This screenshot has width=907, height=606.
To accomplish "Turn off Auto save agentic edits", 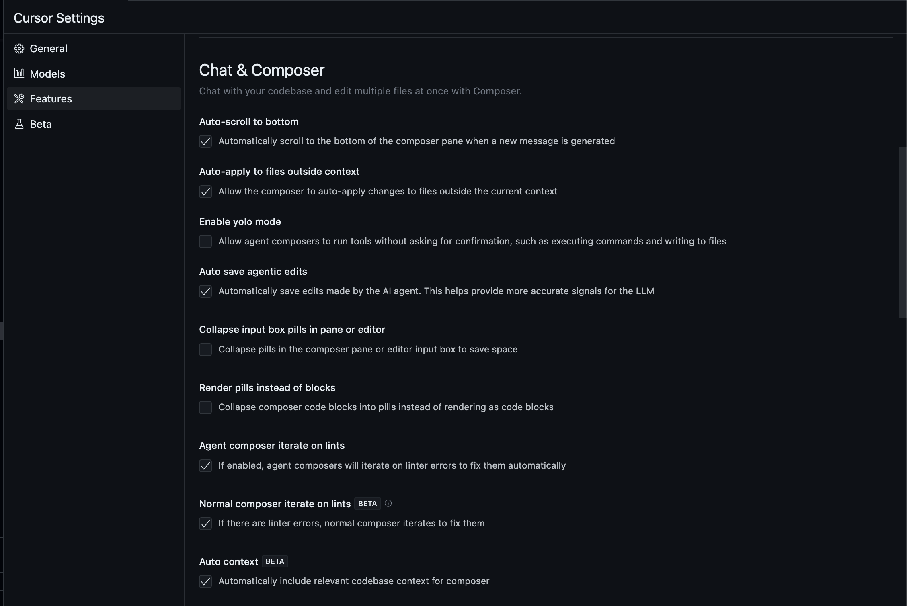I will pyautogui.click(x=205, y=291).
